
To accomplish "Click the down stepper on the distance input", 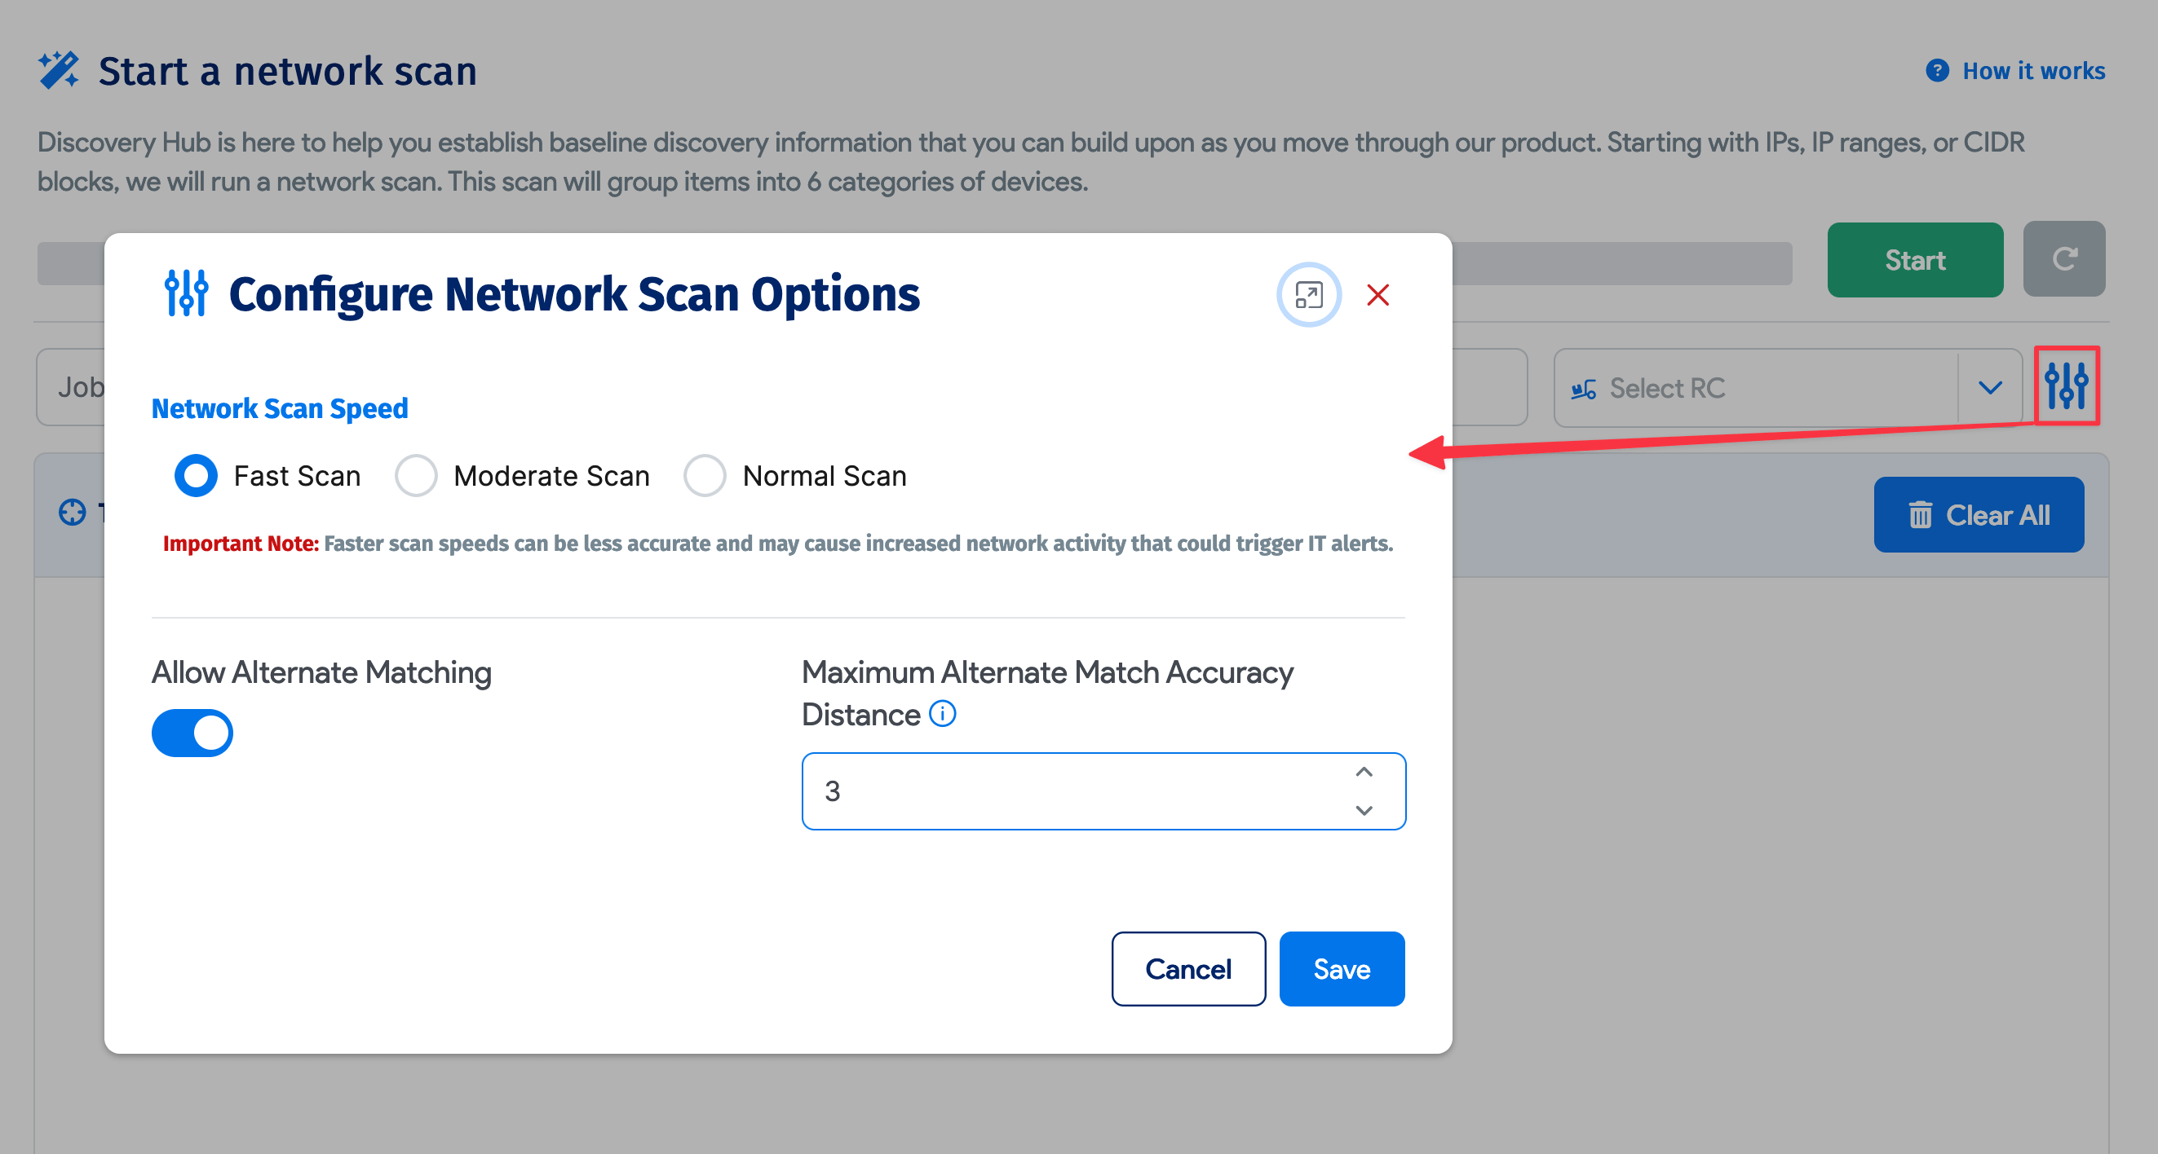I will (x=1363, y=811).
